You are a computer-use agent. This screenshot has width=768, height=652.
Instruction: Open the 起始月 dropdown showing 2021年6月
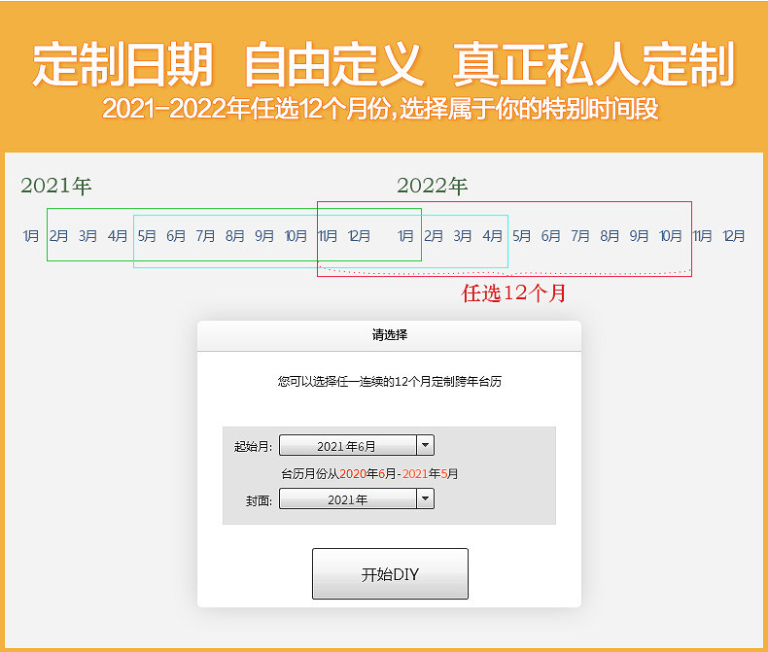pyautogui.click(x=356, y=445)
